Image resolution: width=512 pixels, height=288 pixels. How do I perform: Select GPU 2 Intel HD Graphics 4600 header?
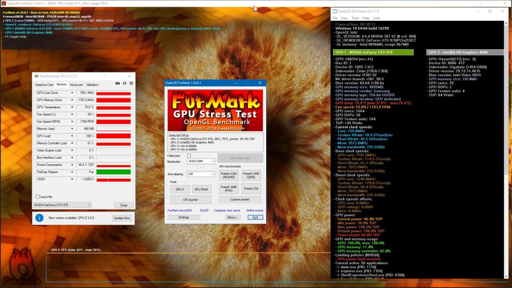point(465,52)
